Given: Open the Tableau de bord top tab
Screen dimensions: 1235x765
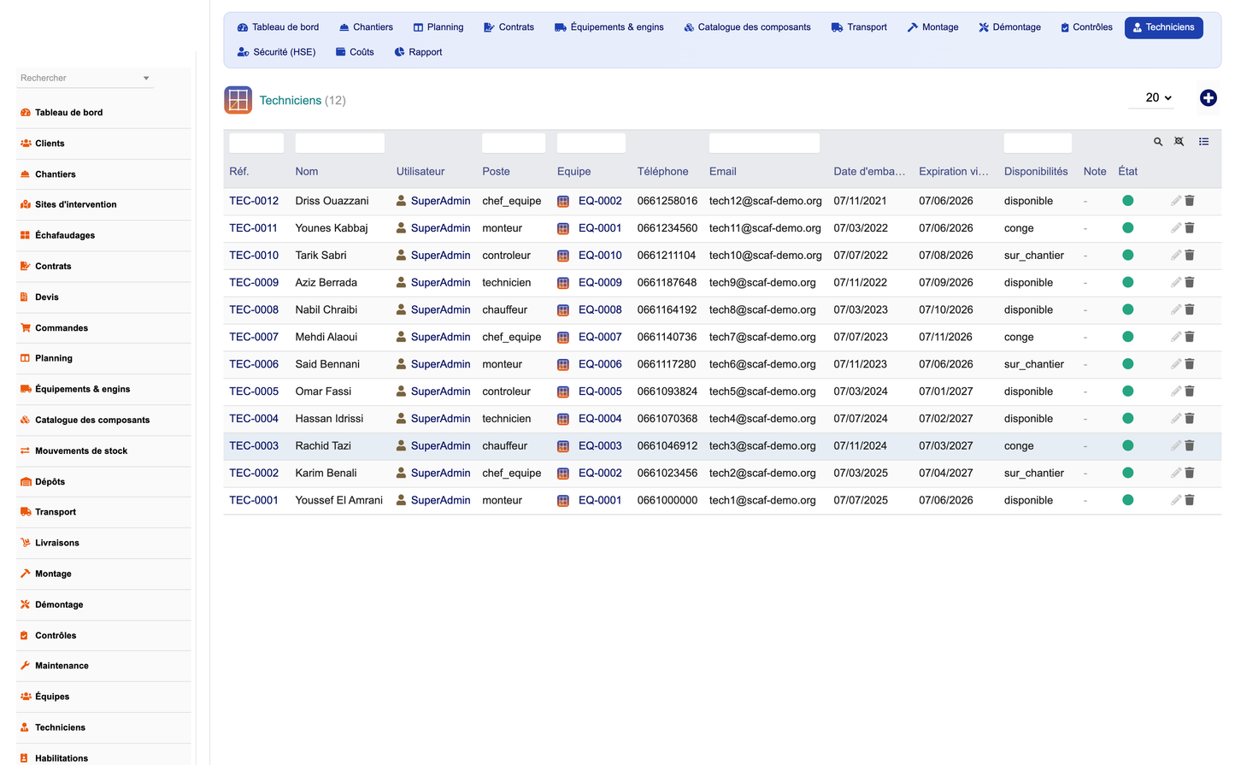Looking at the screenshot, I should click(x=278, y=27).
